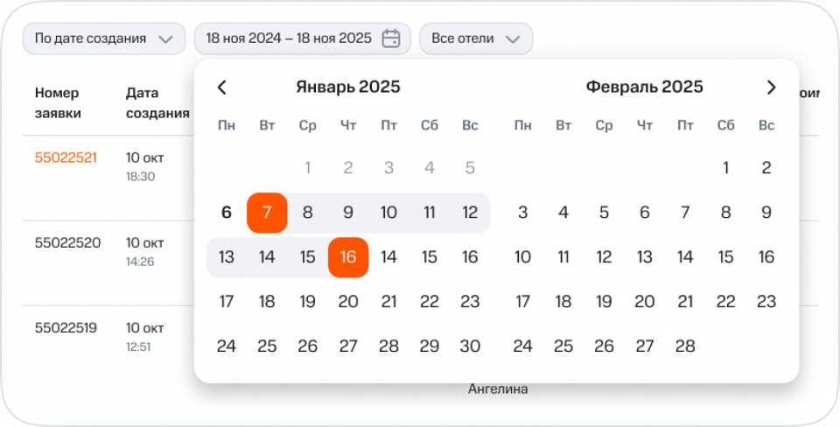The image size is (840, 427).
Task: Select 23 February in the calendar
Action: (766, 302)
